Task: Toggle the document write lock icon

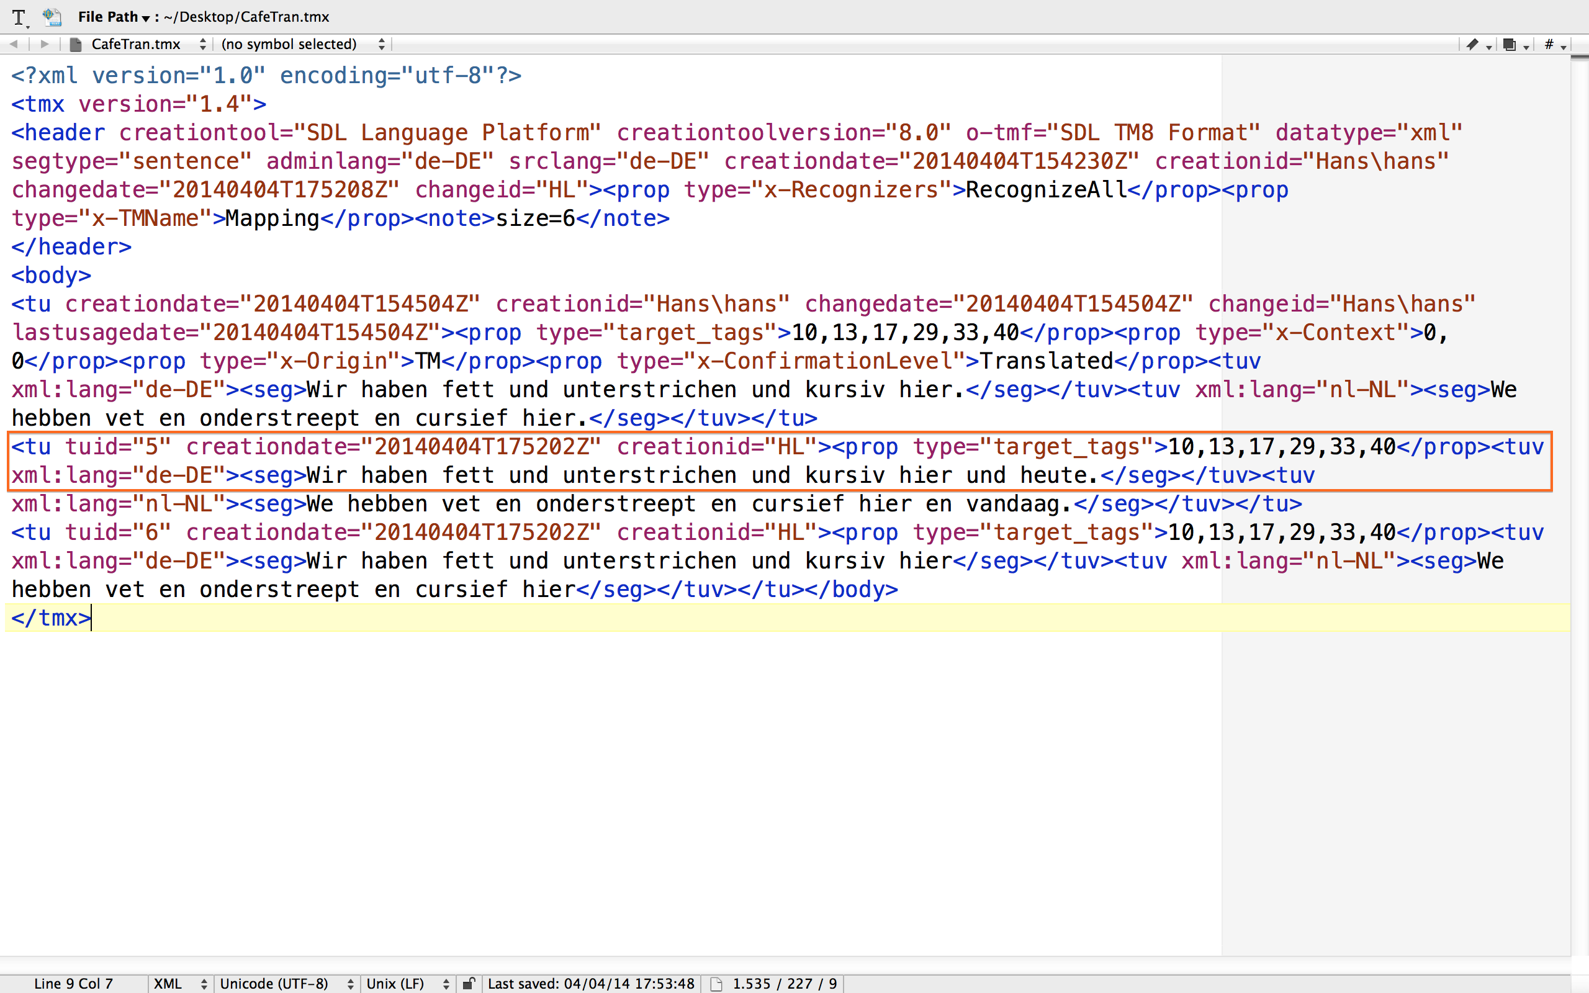Action: click(x=469, y=983)
